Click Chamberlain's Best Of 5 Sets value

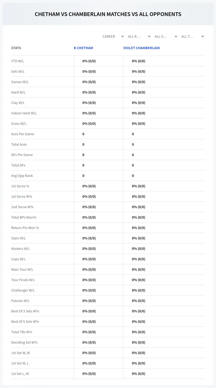pos(139,321)
